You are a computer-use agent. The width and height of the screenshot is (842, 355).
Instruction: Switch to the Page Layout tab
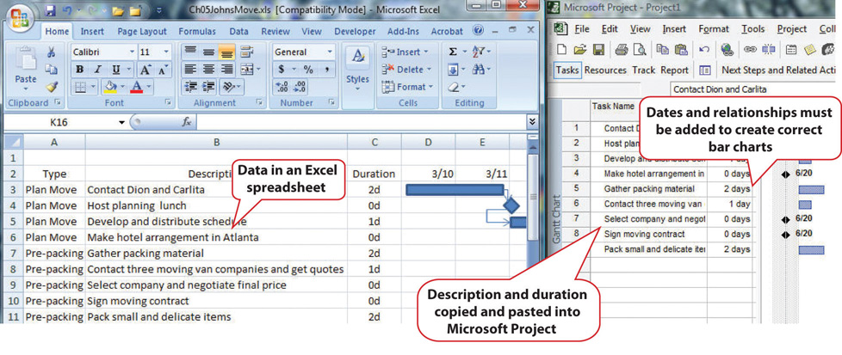(x=142, y=32)
